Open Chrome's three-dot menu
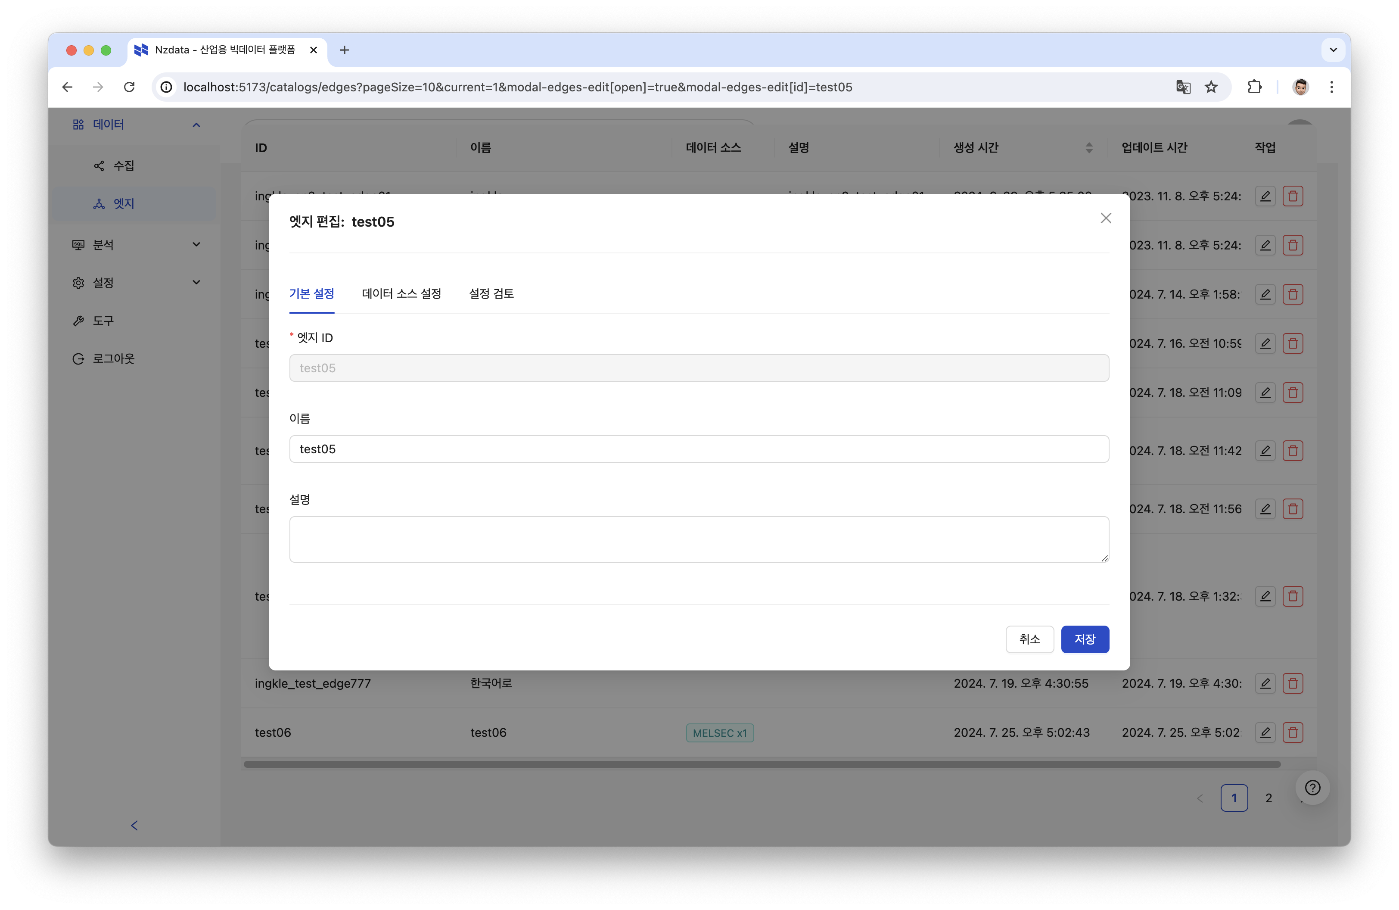This screenshot has height=910, width=1399. (x=1331, y=87)
